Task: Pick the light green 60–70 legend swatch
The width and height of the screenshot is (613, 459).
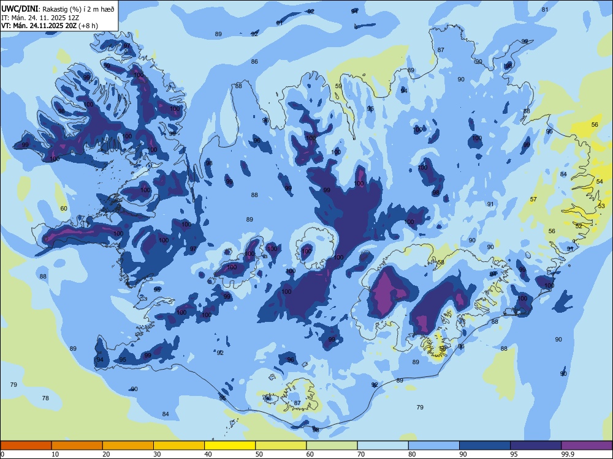Action: coord(332,446)
